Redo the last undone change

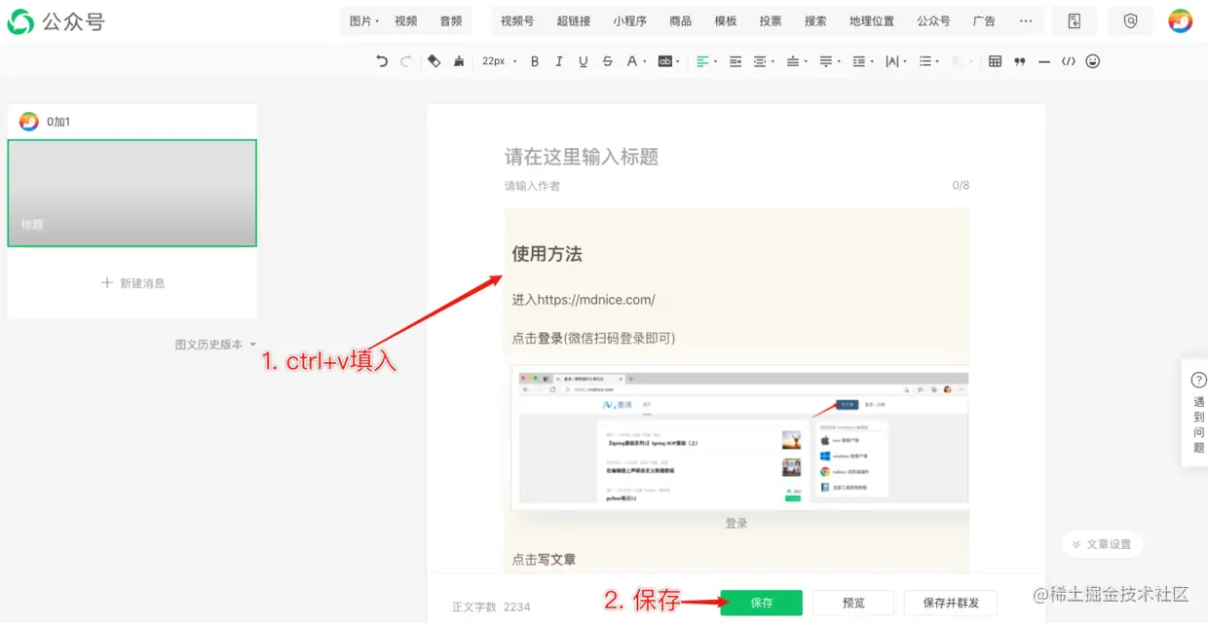coord(406,60)
